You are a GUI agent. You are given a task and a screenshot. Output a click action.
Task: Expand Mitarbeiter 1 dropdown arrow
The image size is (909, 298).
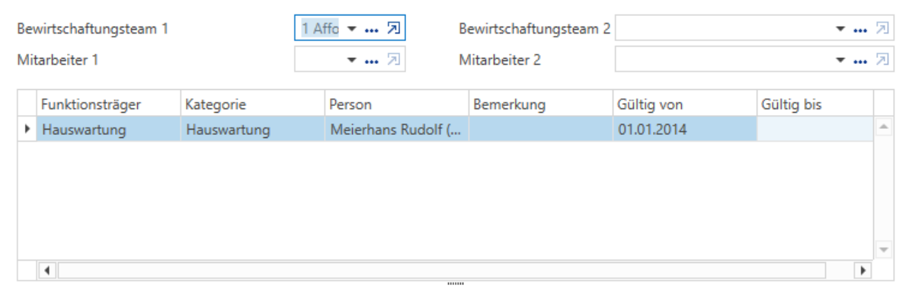pyautogui.click(x=351, y=59)
